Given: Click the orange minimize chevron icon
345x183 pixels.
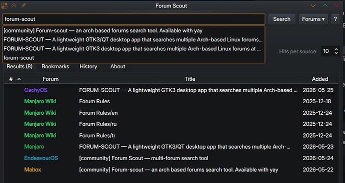Looking at the screenshot, I should click(313, 5).
